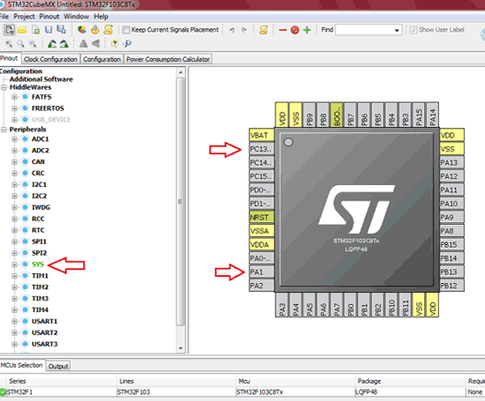Click the PB12 pin on the chip

click(x=451, y=286)
